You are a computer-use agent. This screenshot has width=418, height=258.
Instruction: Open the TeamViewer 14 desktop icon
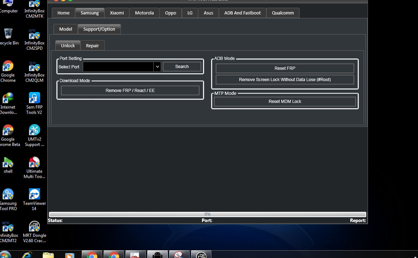(35, 199)
